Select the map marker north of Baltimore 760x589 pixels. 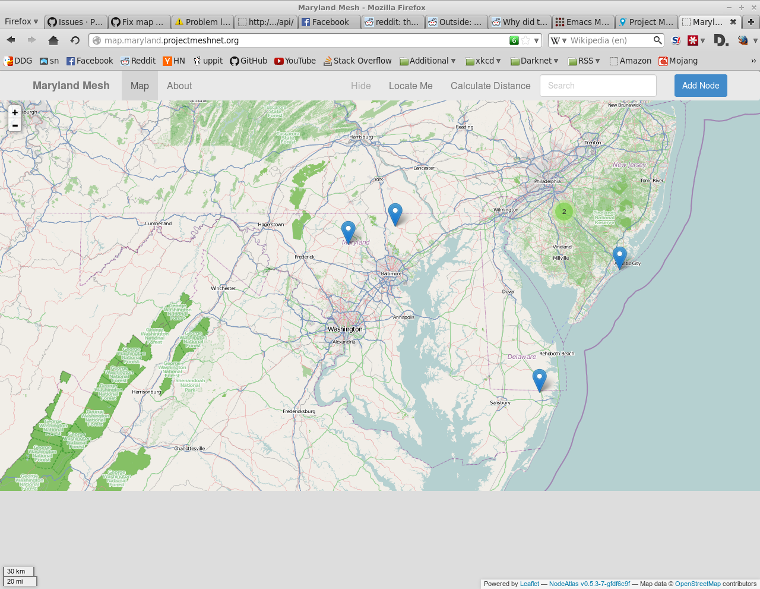click(x=395, y=214)
